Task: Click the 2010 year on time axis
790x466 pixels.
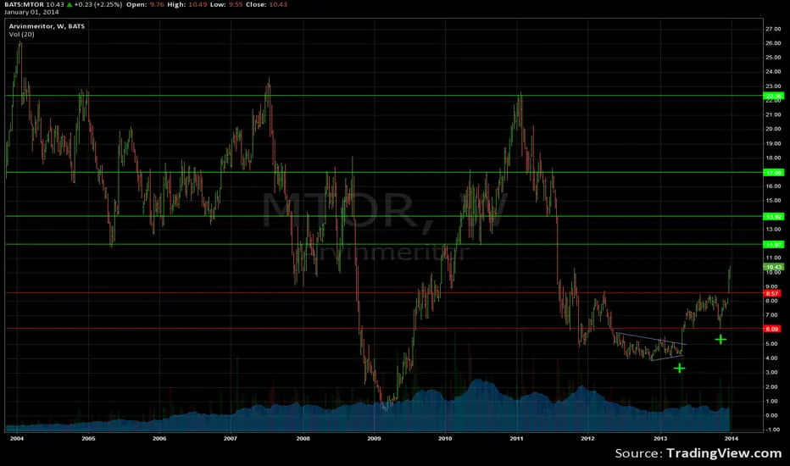Action: click(x=445, y=438)
